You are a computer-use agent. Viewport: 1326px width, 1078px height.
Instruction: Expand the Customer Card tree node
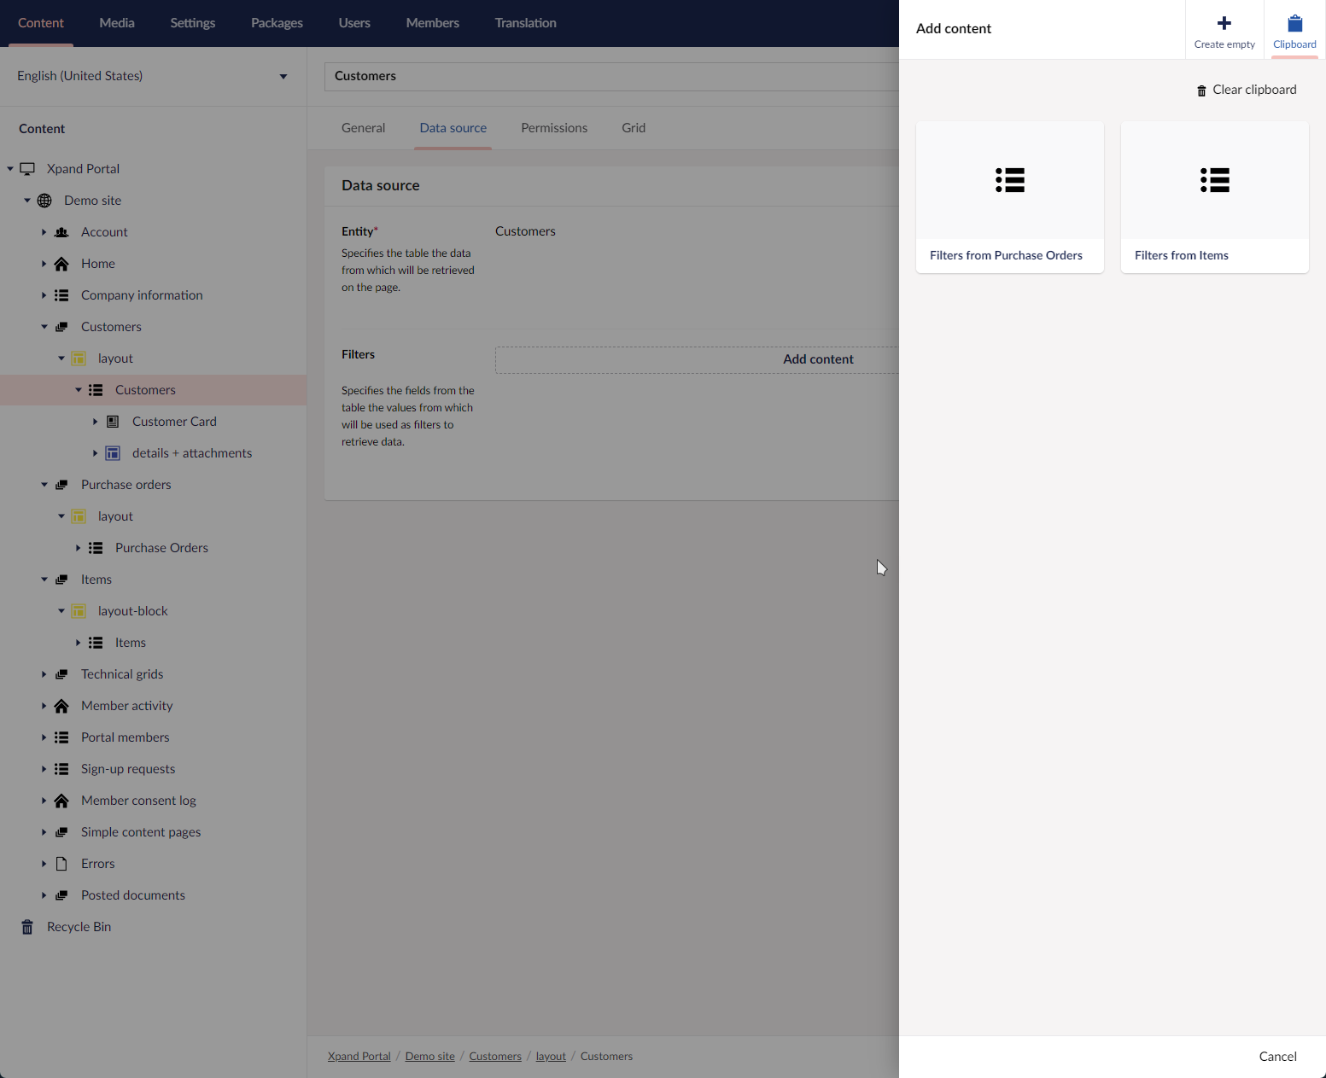[x=95, y=422]
